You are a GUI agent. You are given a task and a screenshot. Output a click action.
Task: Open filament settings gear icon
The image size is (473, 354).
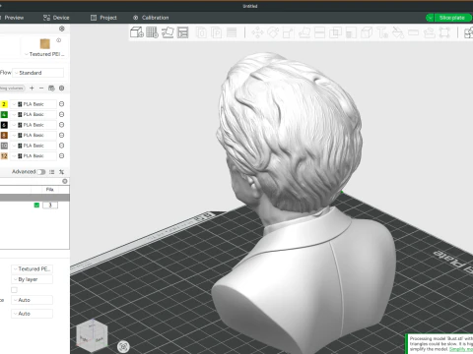pos(61,88)
